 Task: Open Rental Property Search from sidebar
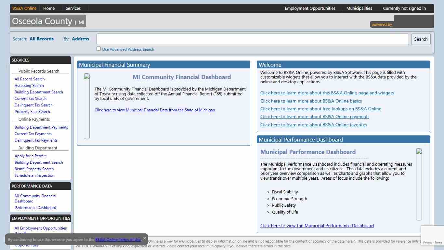click(x=34, y=169)
